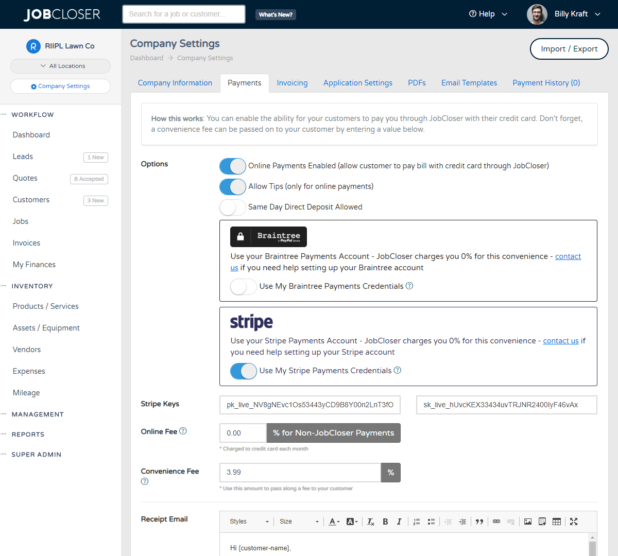The height and width of the screenshot is (556, 618).
Task: Disable Online Payments Enabled toggle
Action: coord(233,166)
